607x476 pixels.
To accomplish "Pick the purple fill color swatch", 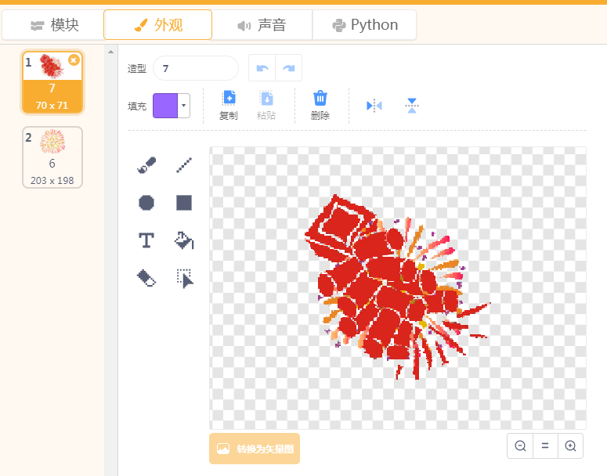I will 165,105.
